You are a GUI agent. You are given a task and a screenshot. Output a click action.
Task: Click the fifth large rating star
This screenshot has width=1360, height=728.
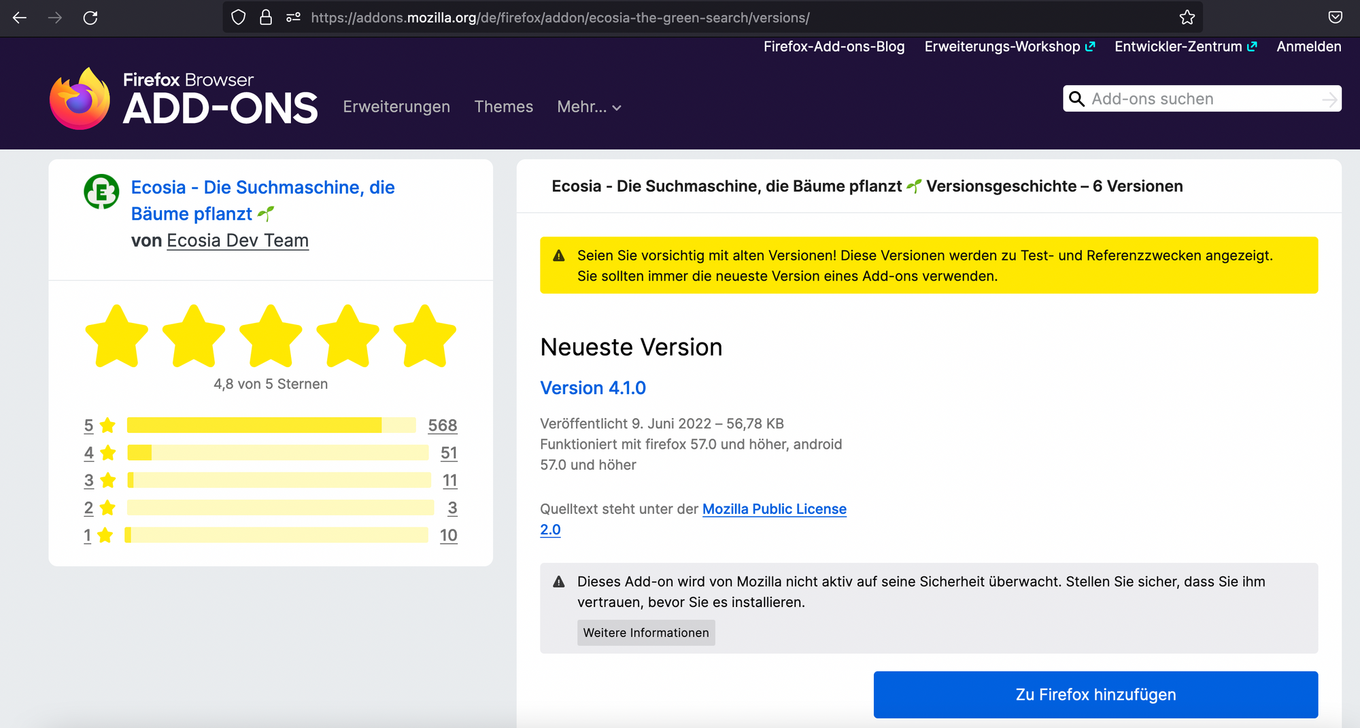[425, 336]
